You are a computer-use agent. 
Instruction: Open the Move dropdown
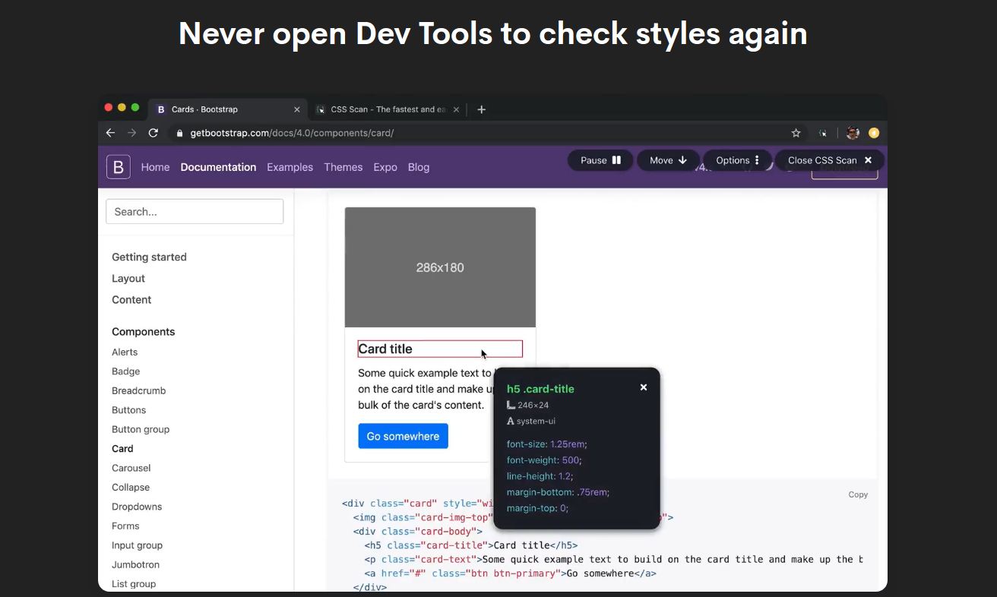667,160
